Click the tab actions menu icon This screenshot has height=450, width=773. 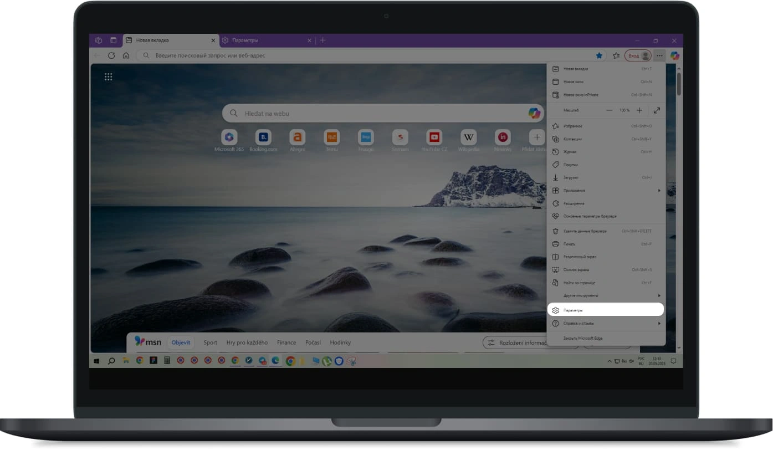point(114,40)
